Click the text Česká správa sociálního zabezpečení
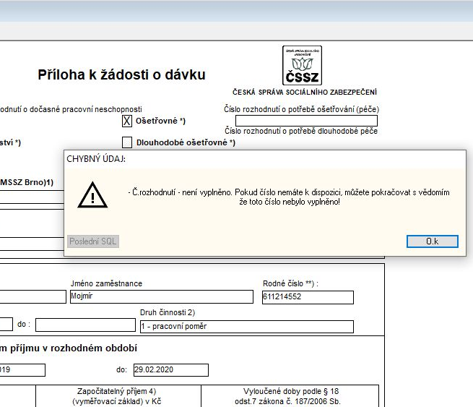The height and width of the screenshot is (407, 473). click(x=305, y=92)
